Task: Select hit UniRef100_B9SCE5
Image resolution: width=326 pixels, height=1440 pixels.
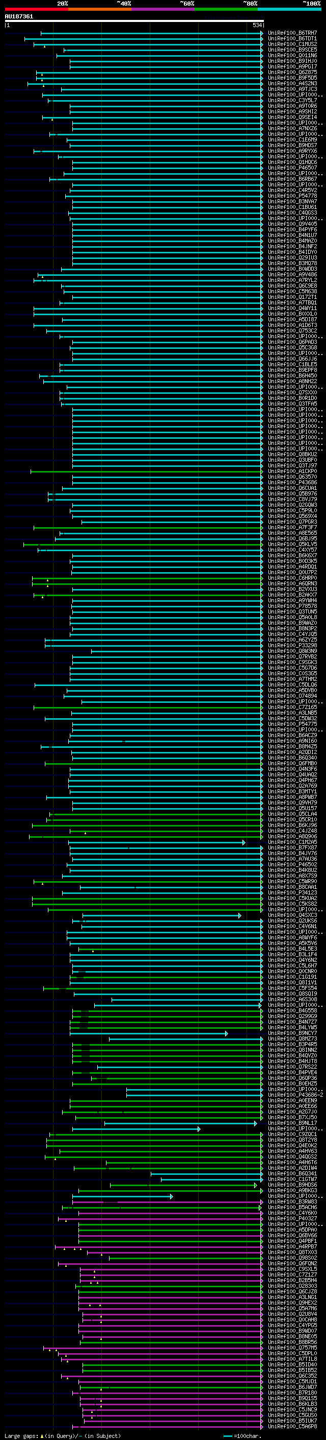Action: (x=292, y=50)
